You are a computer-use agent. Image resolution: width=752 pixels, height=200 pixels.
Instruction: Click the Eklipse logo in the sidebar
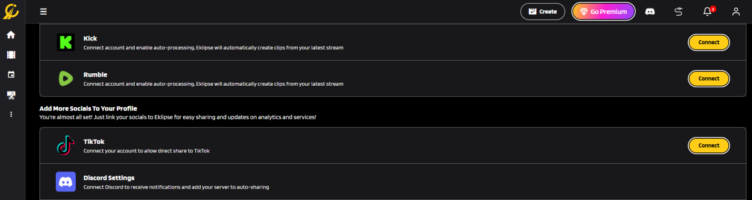pos(11,11)
